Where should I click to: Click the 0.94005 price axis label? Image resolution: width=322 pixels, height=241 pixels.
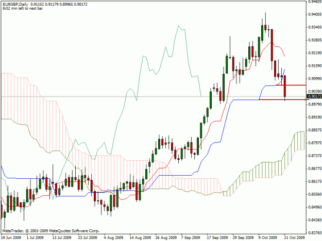315,14
